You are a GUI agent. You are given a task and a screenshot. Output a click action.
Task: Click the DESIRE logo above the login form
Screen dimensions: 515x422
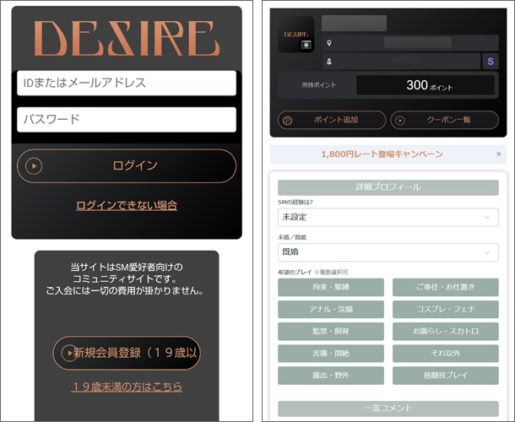point(126,38)
